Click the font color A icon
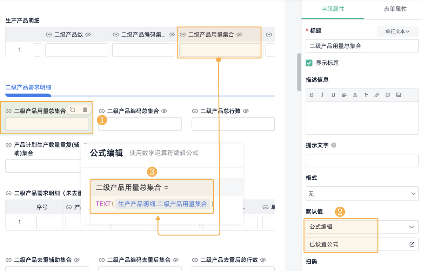The height and width of the screenshot is (271, 421). [x=355, y=95]
